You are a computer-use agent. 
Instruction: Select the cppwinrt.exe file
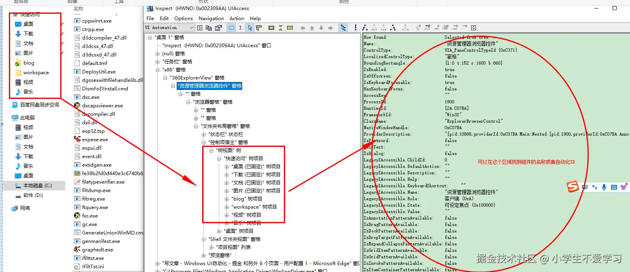point(97,21)
